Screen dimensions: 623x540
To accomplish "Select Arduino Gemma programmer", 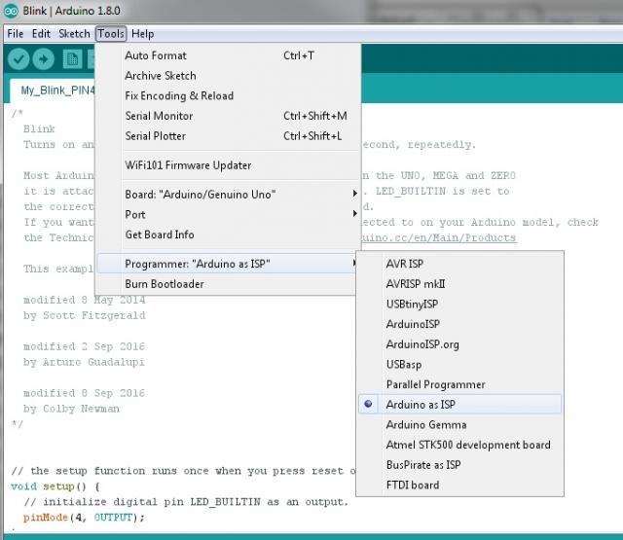I will [460, 425].
